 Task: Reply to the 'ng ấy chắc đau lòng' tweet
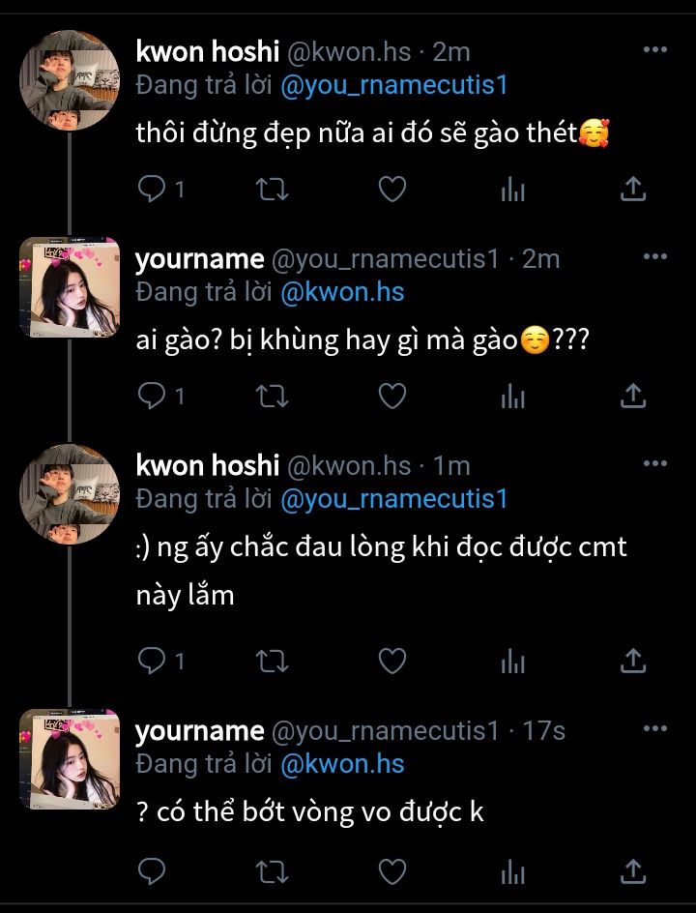pos(152,661)
